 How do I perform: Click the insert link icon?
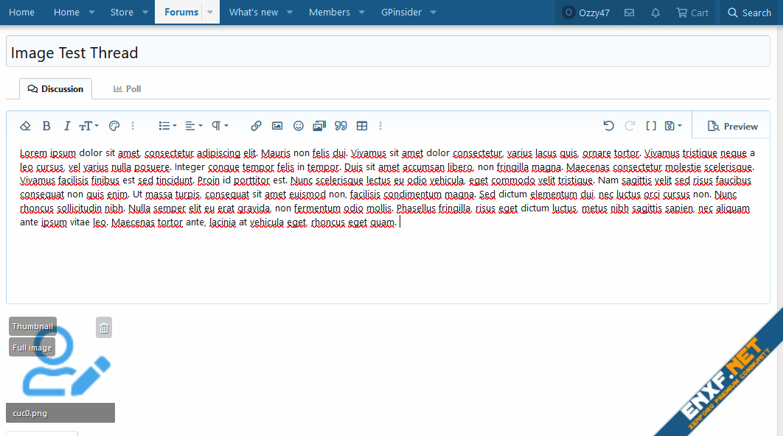pos(256,126)
